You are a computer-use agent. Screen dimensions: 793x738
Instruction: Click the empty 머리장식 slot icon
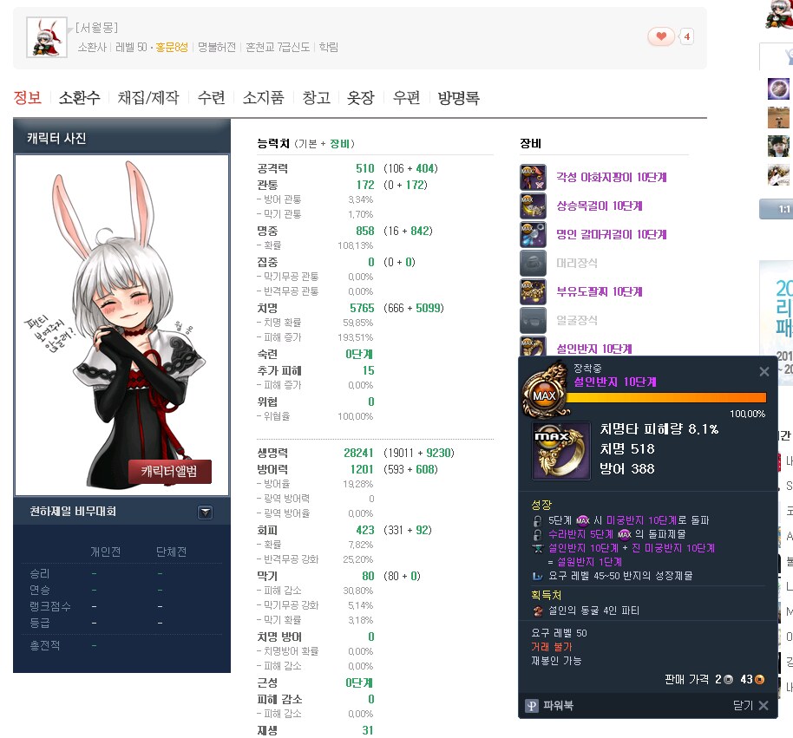(532, 263)
